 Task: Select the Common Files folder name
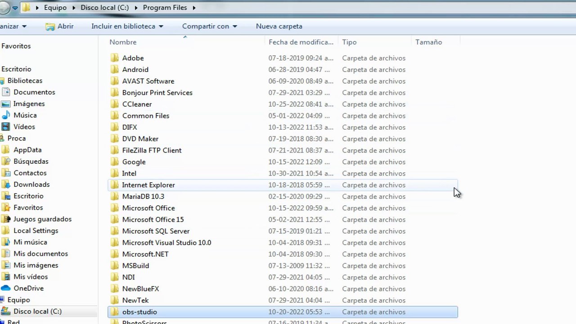(146, 116)
